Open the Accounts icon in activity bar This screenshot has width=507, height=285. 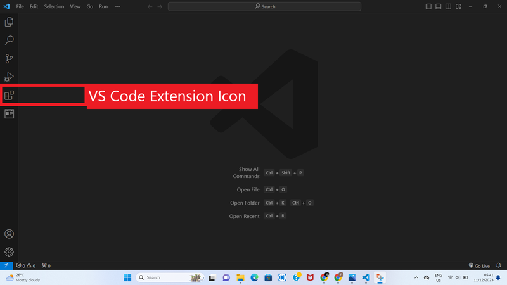(x=9, y=234)
